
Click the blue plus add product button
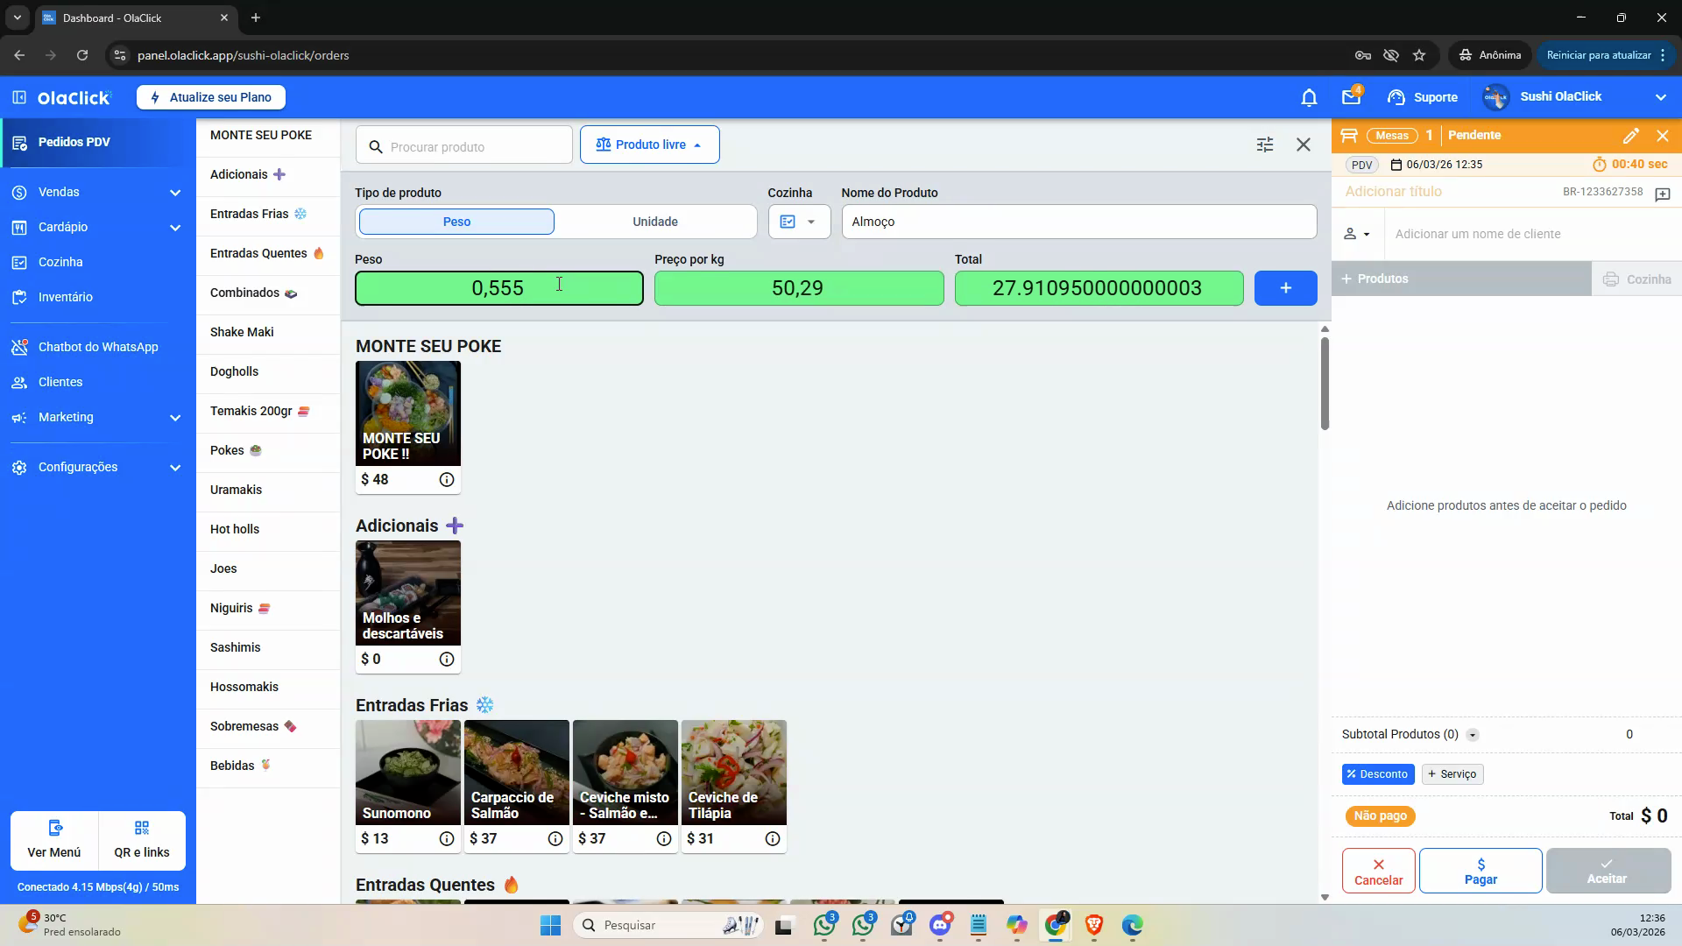(x=1285, y=288)
